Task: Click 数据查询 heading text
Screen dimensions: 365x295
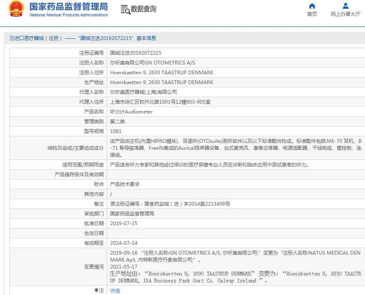Action: coord(143,9)
